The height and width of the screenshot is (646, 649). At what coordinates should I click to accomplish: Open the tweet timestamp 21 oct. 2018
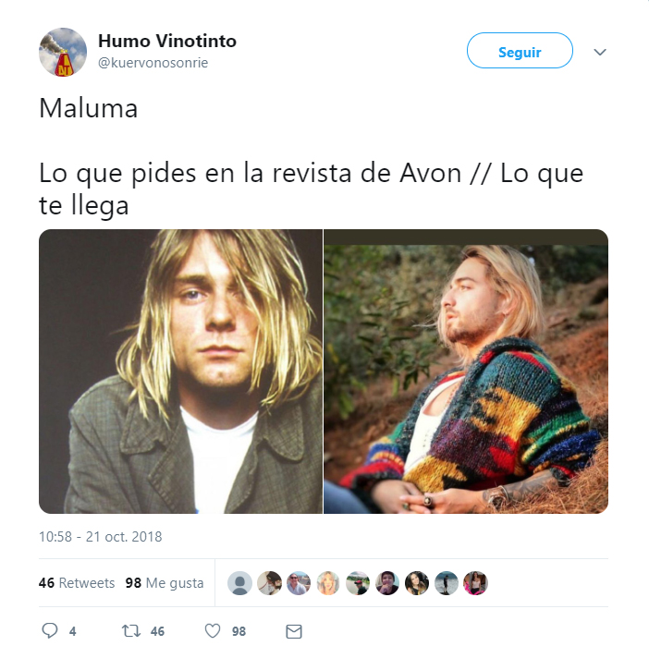[x=100, y=537]
